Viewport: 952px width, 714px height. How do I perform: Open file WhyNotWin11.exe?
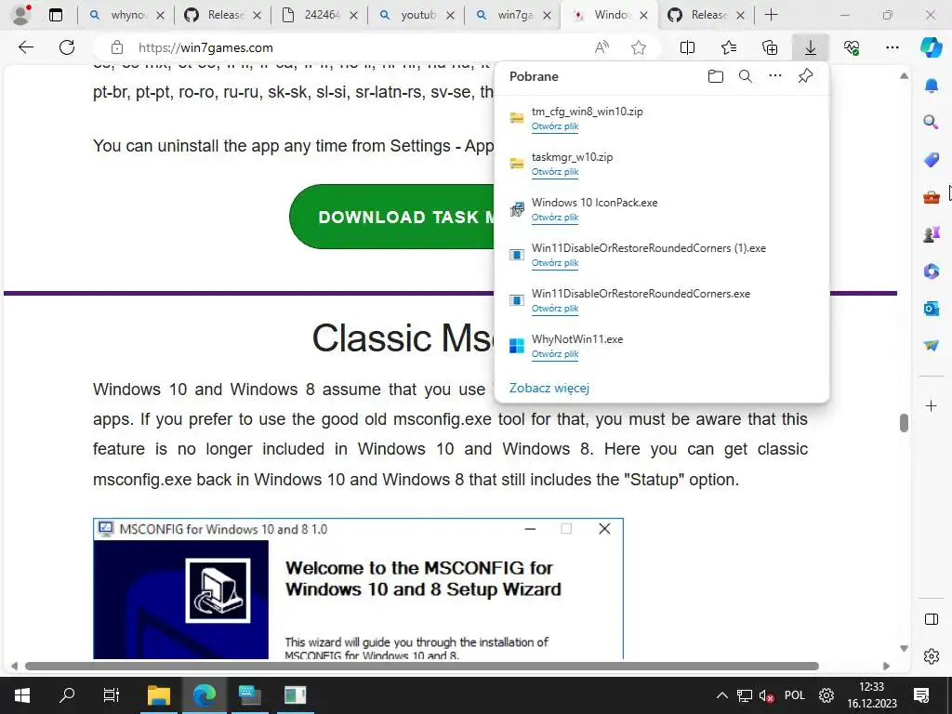pyautogui.click(x=555, y=354)
